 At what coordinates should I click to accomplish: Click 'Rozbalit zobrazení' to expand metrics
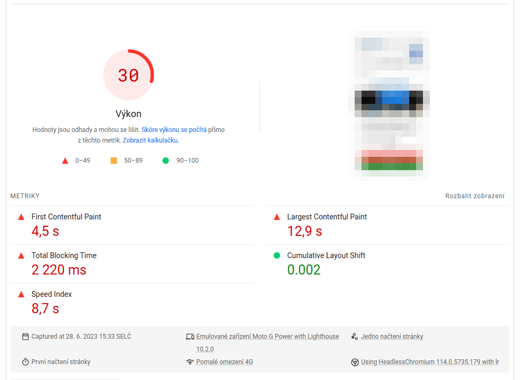pos(475,196)
